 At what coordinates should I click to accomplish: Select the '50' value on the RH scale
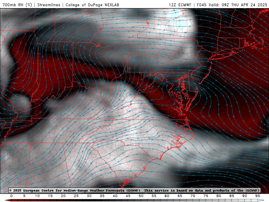[141, 196]
